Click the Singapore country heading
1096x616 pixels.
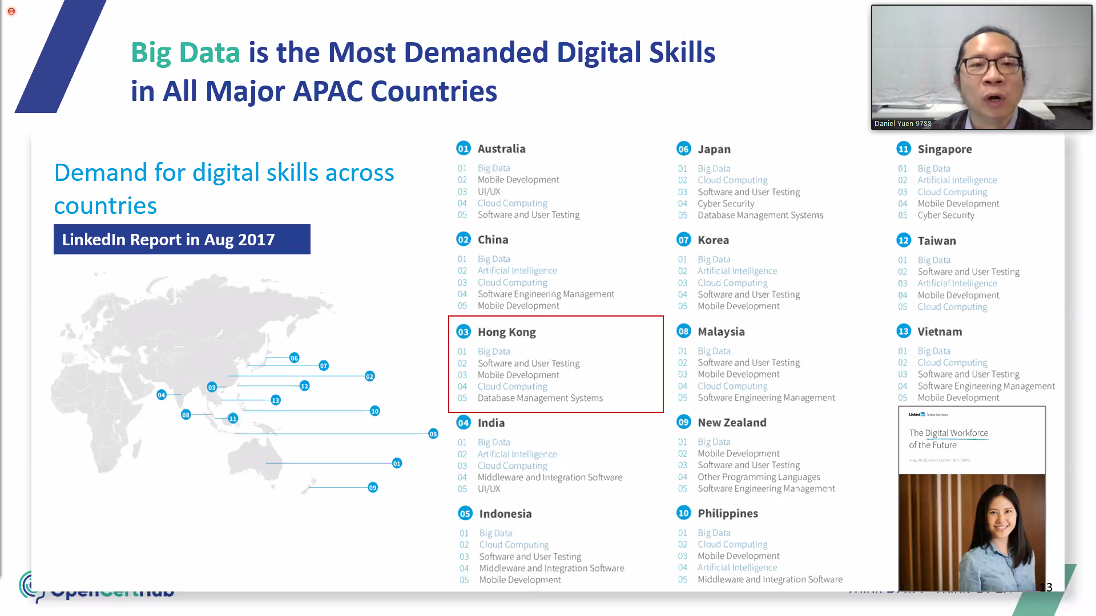click(x=944, y=149)
